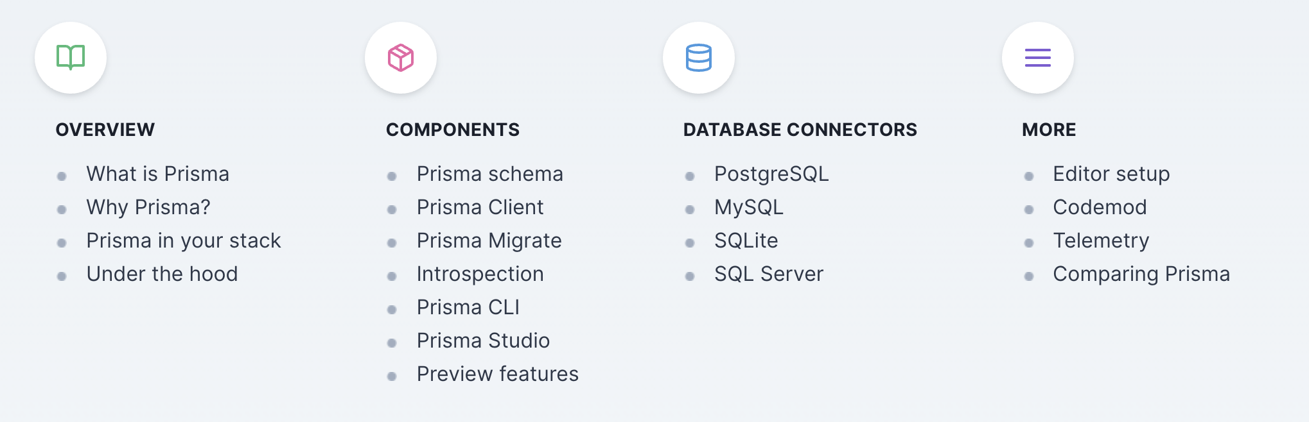
Task: Click the purple hamburger More icon
Action: [x=1038, y=58]
